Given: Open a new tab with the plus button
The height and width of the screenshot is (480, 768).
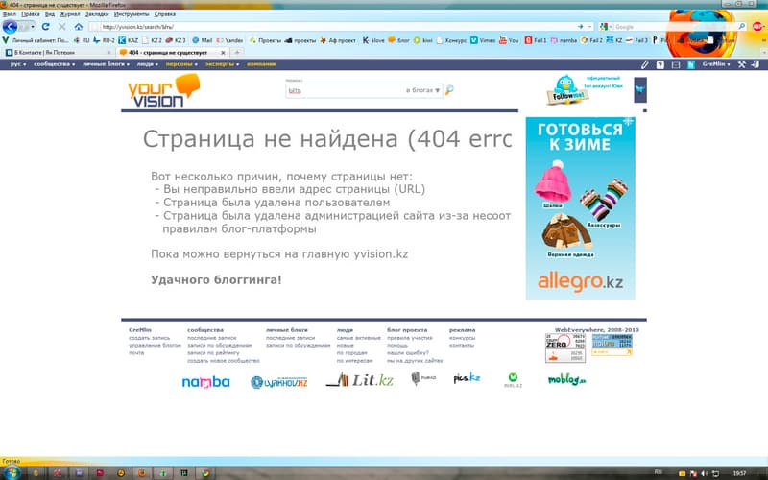Looking at the screenshot, I should [236, 53].
